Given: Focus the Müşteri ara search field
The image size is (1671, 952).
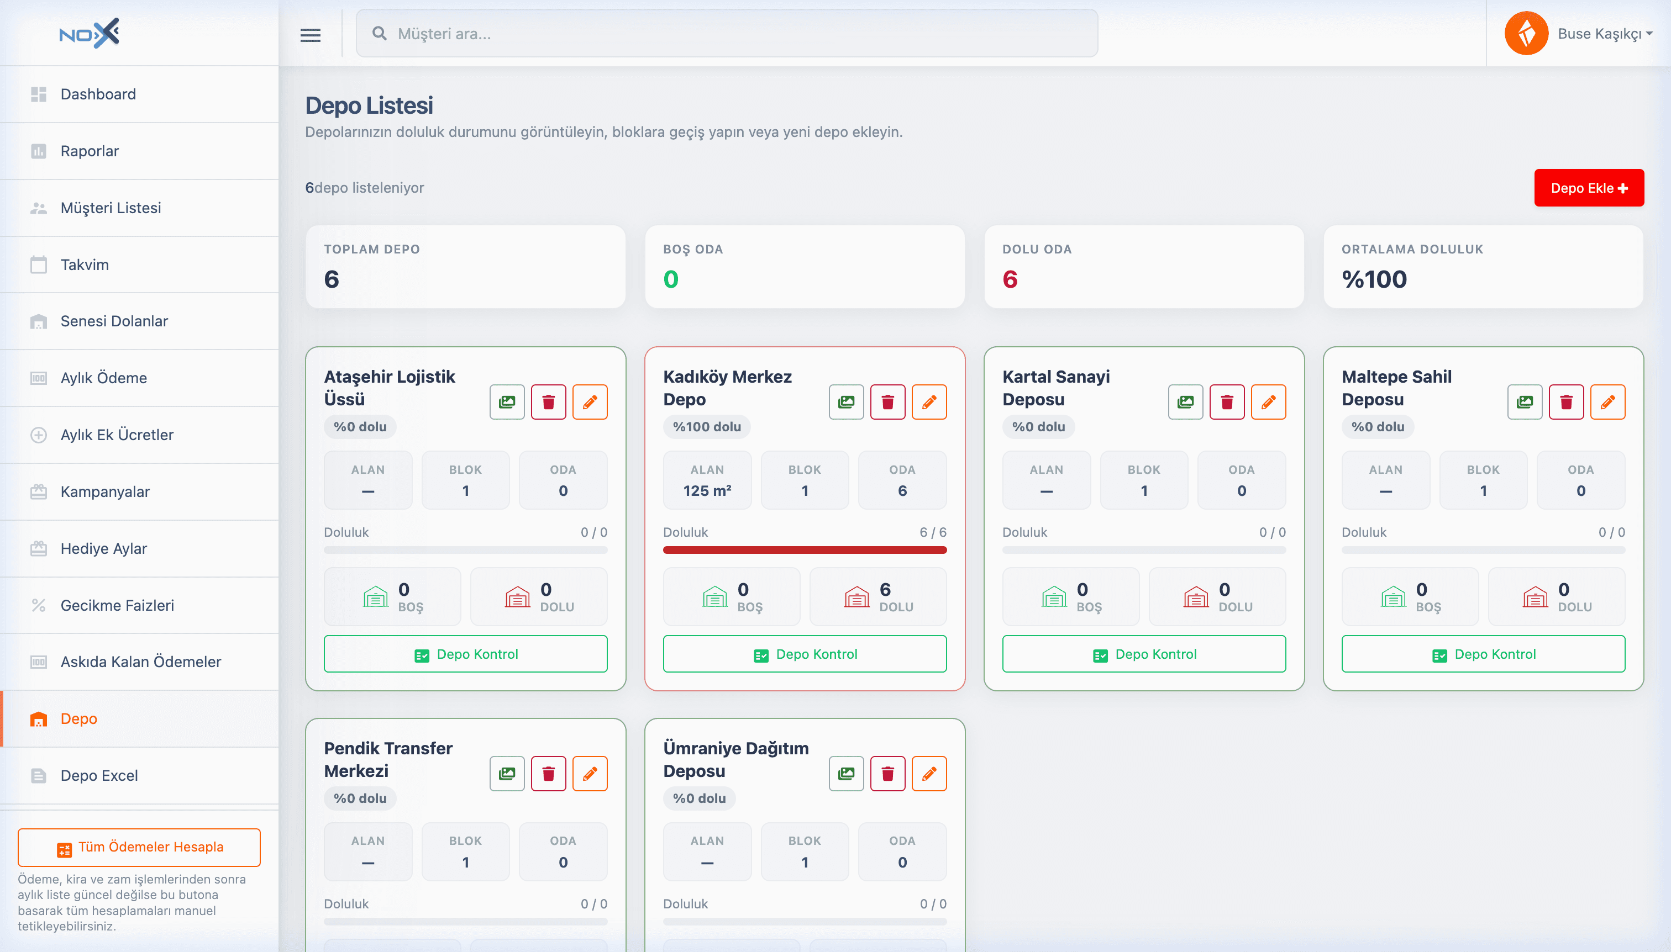Looking at the screenshot, I should pyautogui.click(x=726, y=33).
